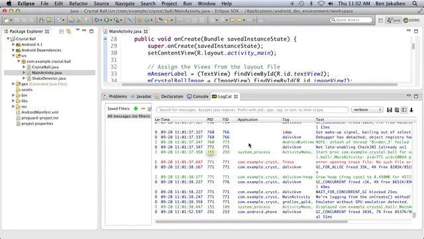Click the PID column header in LogCat

[x=210, y=119]
